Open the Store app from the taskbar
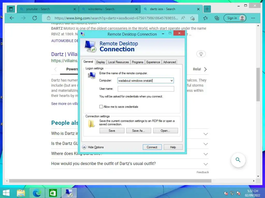This screenshot has width=265, height=198. click(x=53, y=193)
